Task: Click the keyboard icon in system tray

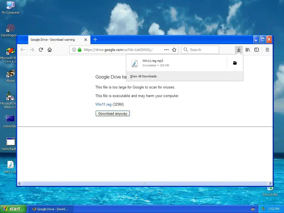Action: (253, 209)
